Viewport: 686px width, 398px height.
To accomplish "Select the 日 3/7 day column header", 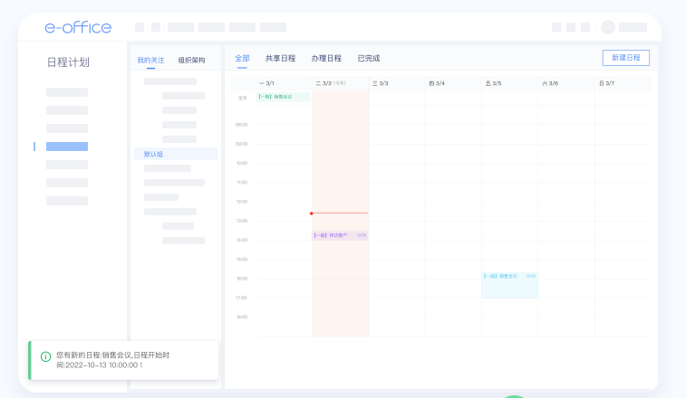I will pos(606,83).
